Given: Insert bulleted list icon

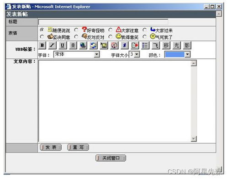Looking at the screenshot, I should click(x=145, y=46).
